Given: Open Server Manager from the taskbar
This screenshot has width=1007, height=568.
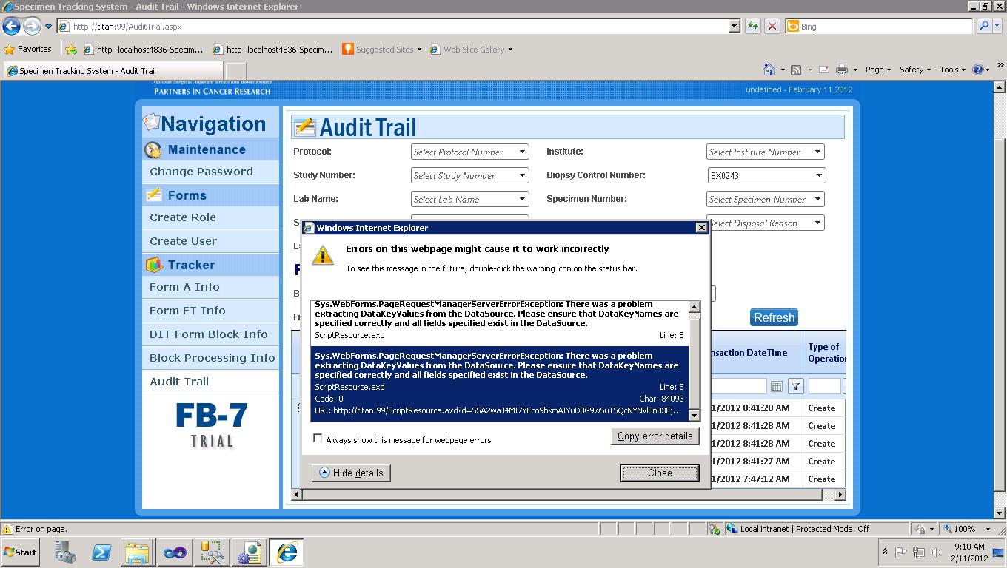Looking at the screenshot, I should 65,552.
